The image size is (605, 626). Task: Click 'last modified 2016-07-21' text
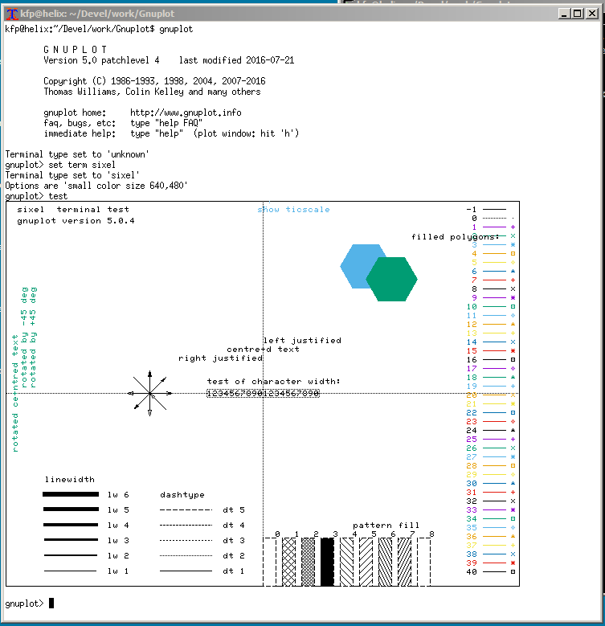coord(236,60)
